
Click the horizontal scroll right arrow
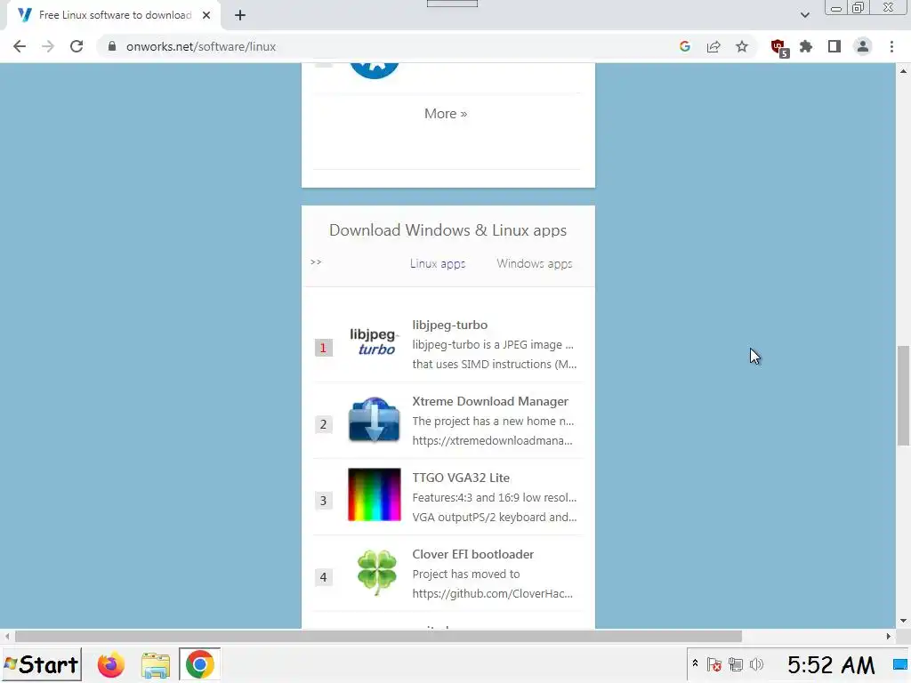click(889, 636)
